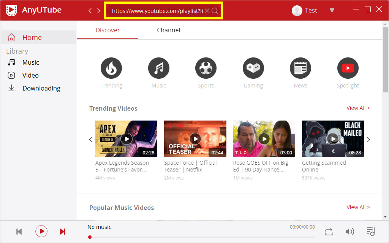
Task: Click the magnifier search icon
Action: 215,11
